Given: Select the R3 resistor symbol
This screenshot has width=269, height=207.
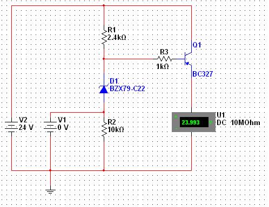Looking at the screenshot, I should tap(164, 59).
